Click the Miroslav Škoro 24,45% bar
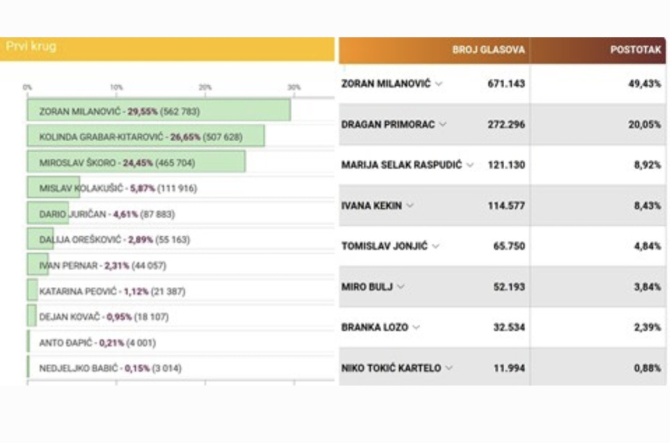The width and height of the screenshot is (670, 443). click(136, 162)
